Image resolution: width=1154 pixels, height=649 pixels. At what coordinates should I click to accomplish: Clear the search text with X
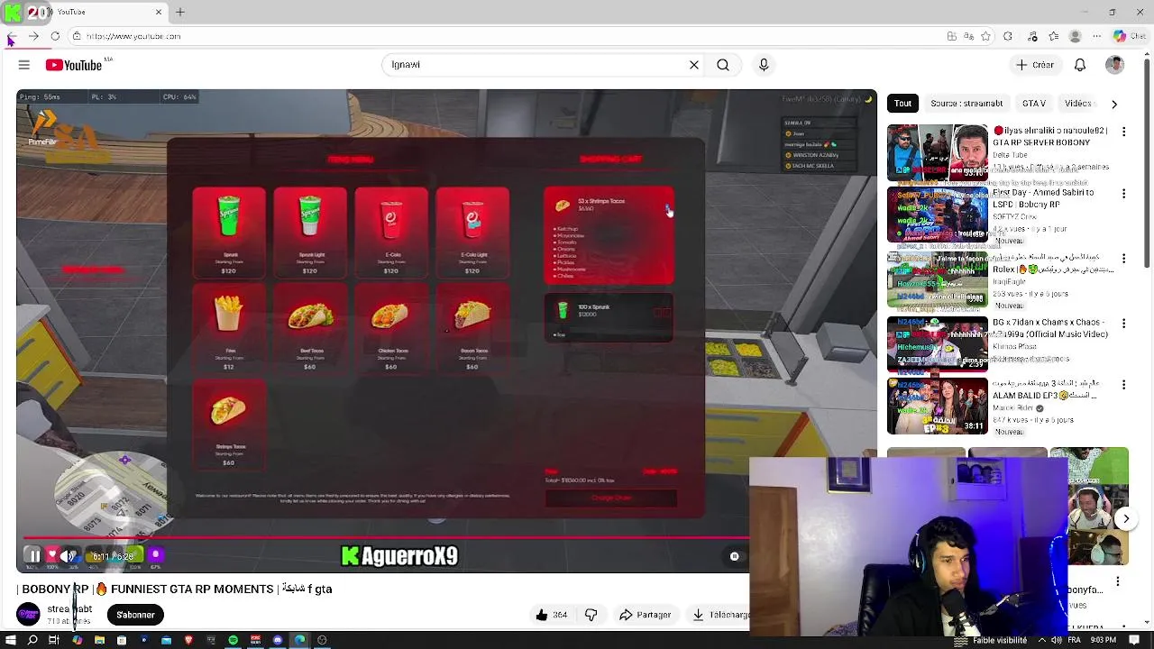(x=694, y=65)
